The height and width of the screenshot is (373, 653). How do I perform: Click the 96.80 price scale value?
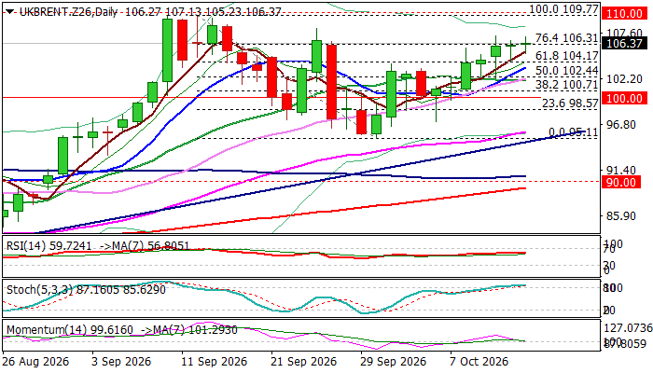(x=620, y=124)
